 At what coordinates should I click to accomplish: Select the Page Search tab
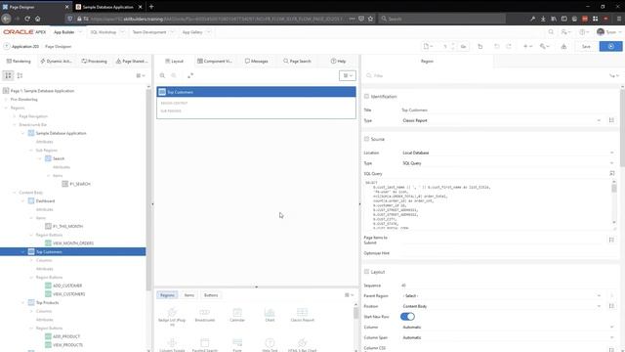pos(297,61)
